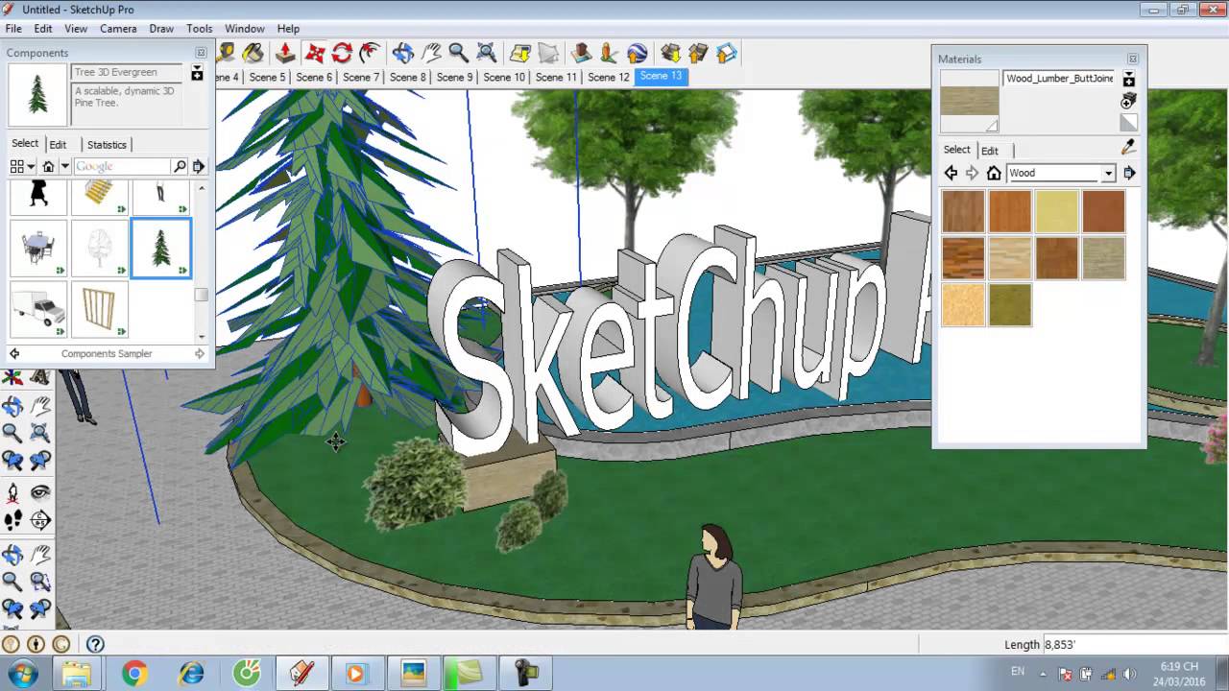Screen dimensions: 1229x691
Task: Select the Offset tool next to Rotate
Action: tap(370, 53)
